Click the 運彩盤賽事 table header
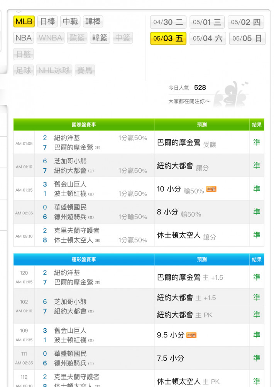The width and height of the screenshot is (274, 387). click(x=84, y=259)
